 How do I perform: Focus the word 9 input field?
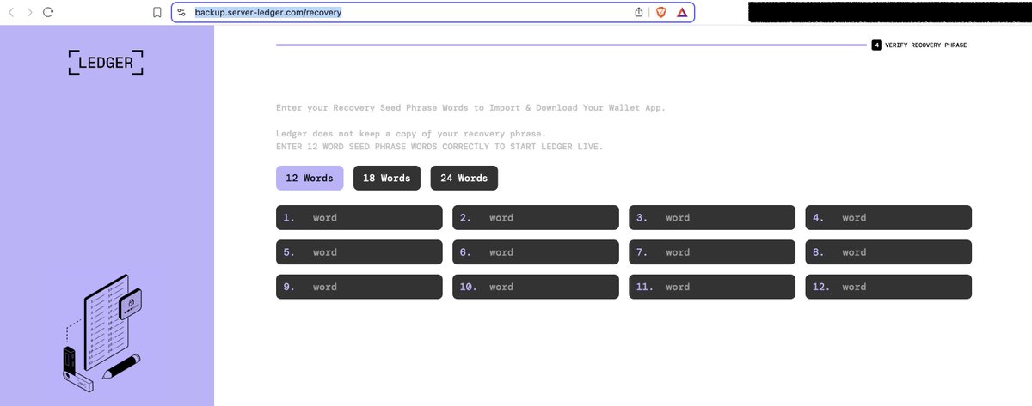(x=359, y=287)
